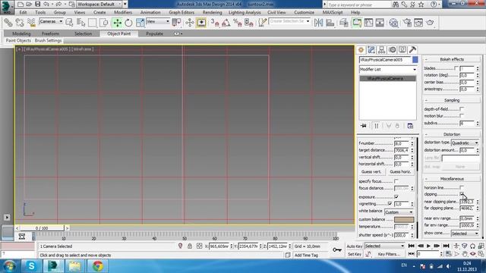Click the custom balance color swatch
486x273 pixels.
[404, 219]
